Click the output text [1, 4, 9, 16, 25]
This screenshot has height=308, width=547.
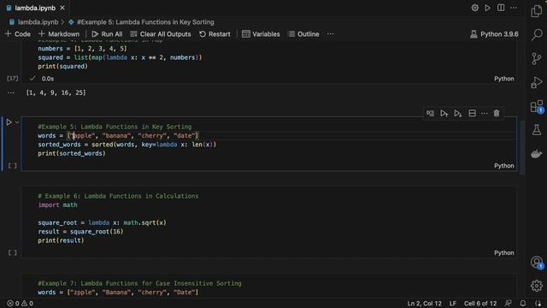[x=56, y=93]
